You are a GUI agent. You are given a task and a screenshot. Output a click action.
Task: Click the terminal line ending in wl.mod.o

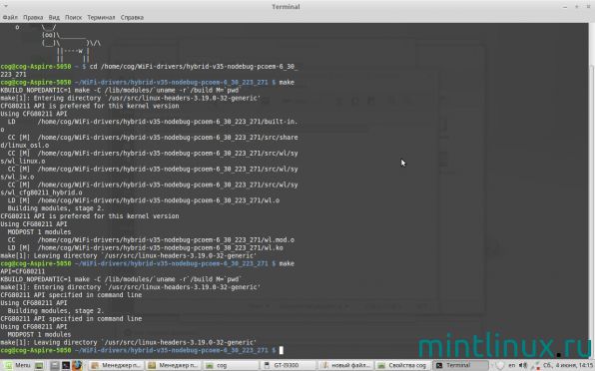[151, 240]
